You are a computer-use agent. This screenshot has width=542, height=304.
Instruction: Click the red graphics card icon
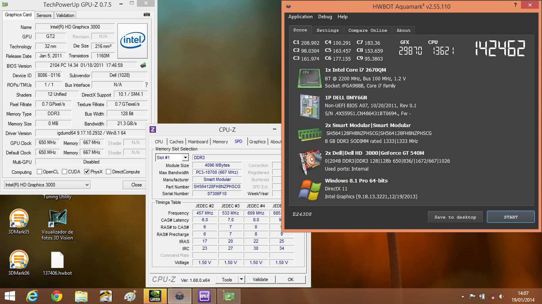[310, 161]
